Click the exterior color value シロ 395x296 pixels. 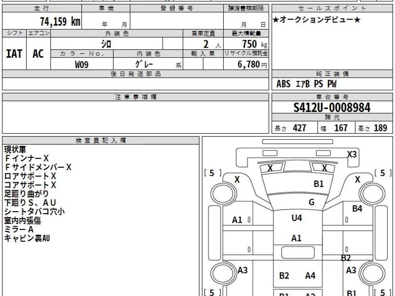pyautogui.click(x=106, y=43)
